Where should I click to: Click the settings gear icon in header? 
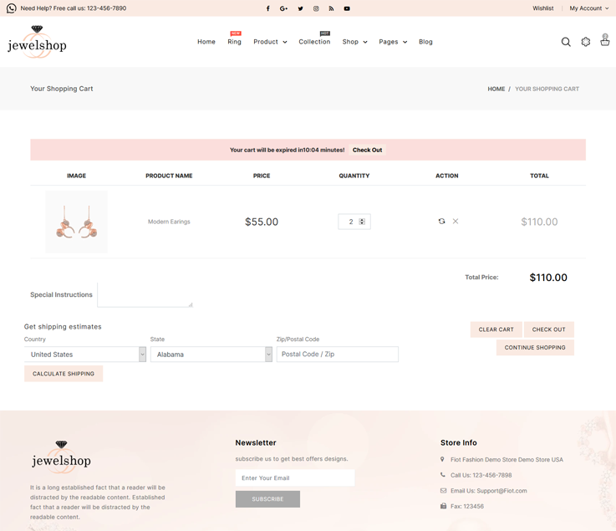click(586, 42)
